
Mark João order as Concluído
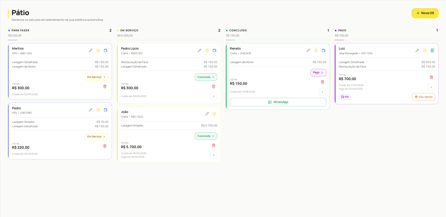pos(206,136)
